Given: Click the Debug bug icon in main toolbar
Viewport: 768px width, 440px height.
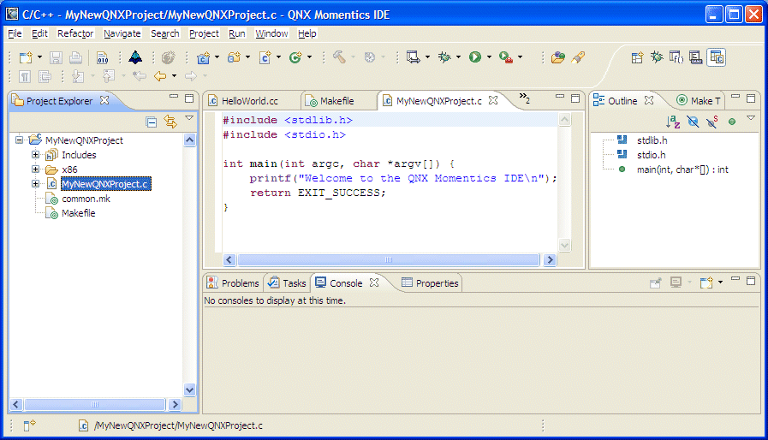Looking at the screenshot, I should pyautogui.click(x=444, y=57).
